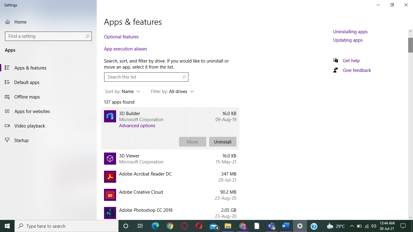Click the vertical scrollbar thumb
413x232 pixels.
click(x=410, y=45)
